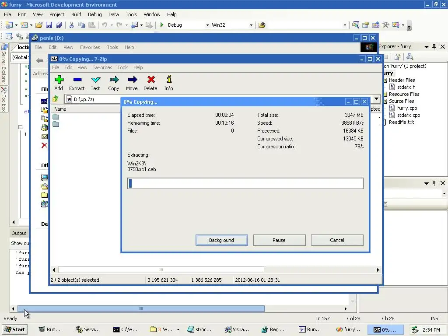Open Toolbox via hammer-wrench toolbar icon
The width and height of the screenshot is (448, 336).
click(x=386, y=25)
